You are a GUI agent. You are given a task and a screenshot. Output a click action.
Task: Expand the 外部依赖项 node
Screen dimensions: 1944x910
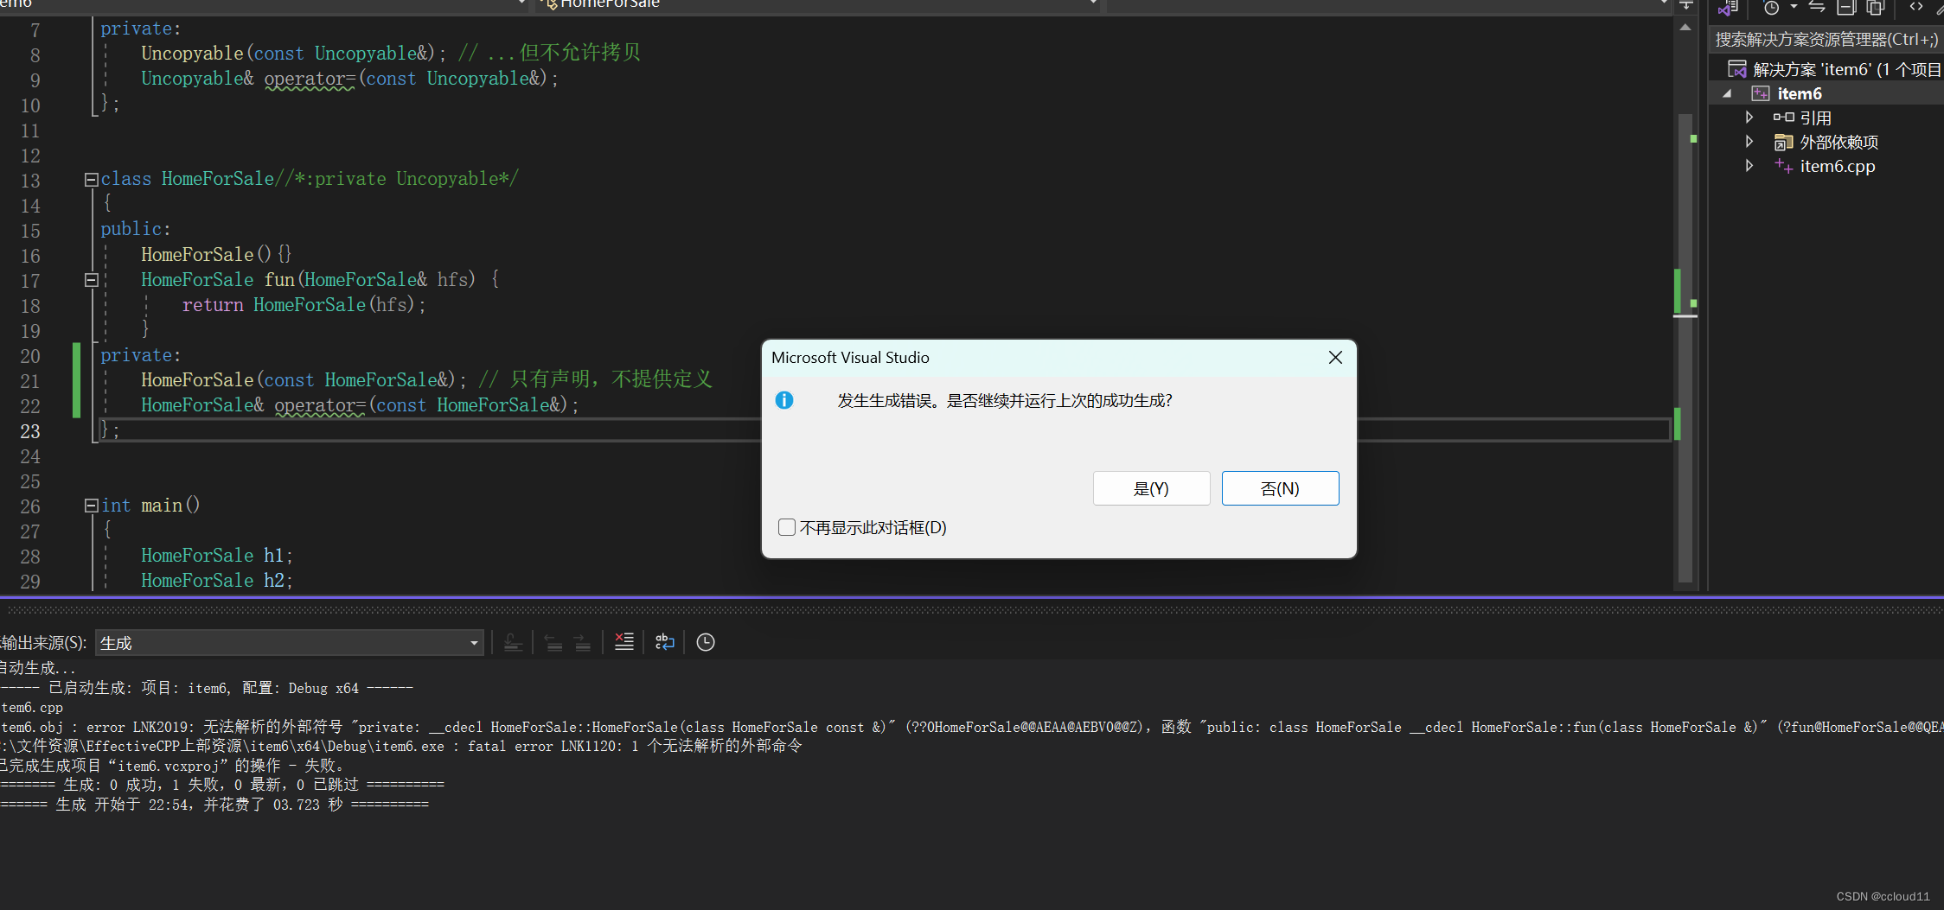click(1749, 142)
